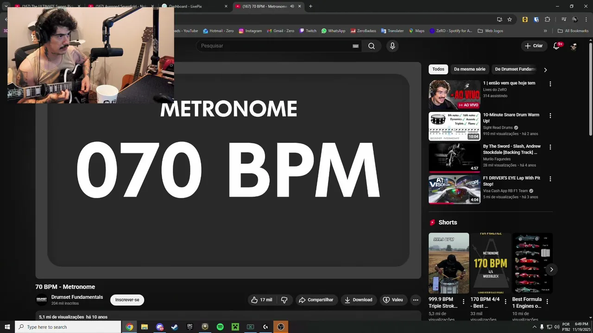Open the Chrome three-dot menu
This screenshot has width=593, height=333.
[x=585, y=19]
